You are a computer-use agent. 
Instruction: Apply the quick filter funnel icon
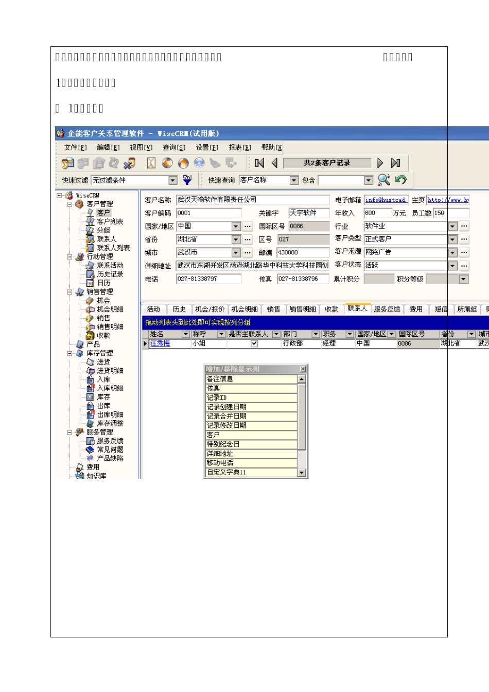187,180
